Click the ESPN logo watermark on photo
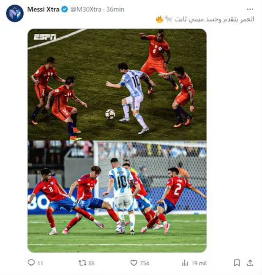Image resolution: width=262 pixels, height=275 pixels. 45,37
